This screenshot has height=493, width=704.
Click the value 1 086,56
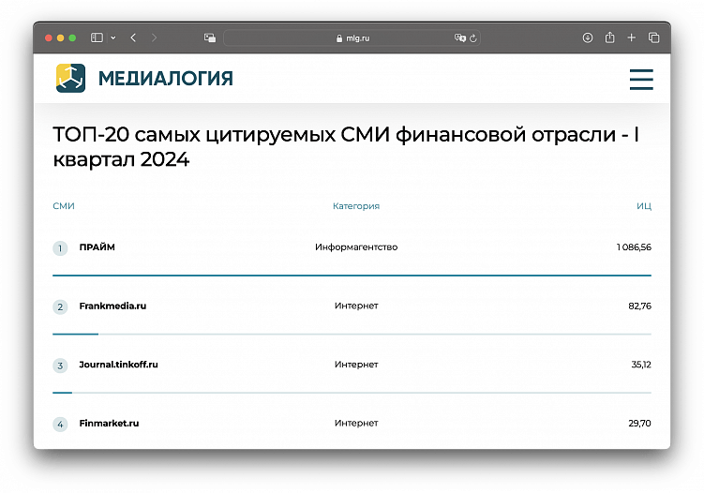(x=634, y=246)
